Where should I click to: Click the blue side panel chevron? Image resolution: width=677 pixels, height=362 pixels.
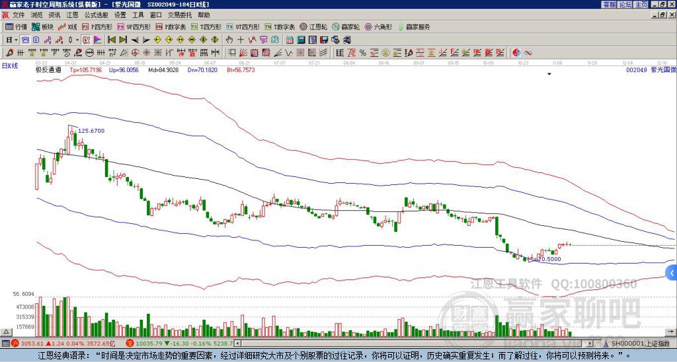coord(672,273)
